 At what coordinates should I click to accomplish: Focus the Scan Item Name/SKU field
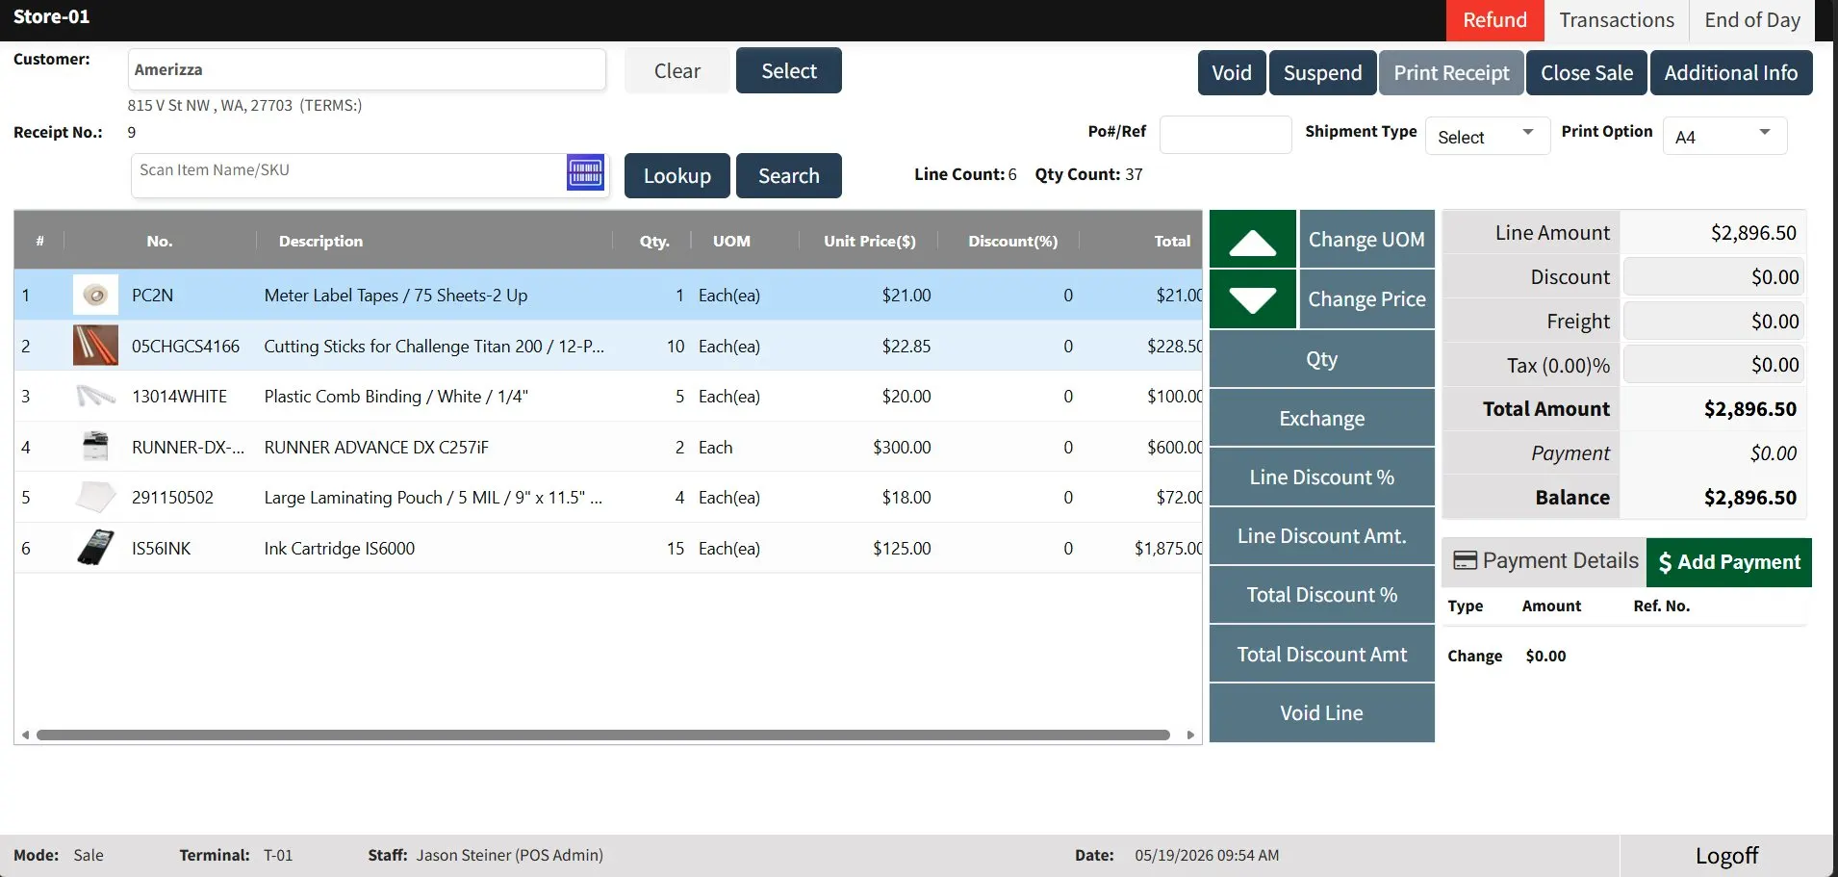pos(347,174)
